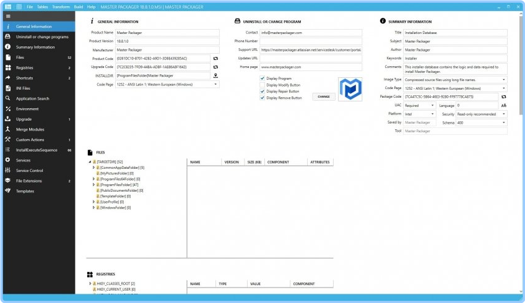Sort files by the NAME column header
525x303 pixels.
pos(204,162)
